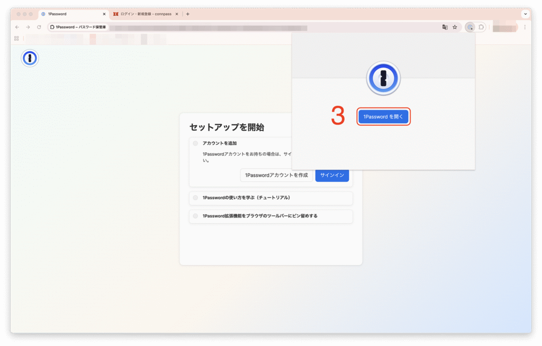Open the Chrome three-dot menu
The width and height of the screenshot is (542, 346).
pos(525,27)
